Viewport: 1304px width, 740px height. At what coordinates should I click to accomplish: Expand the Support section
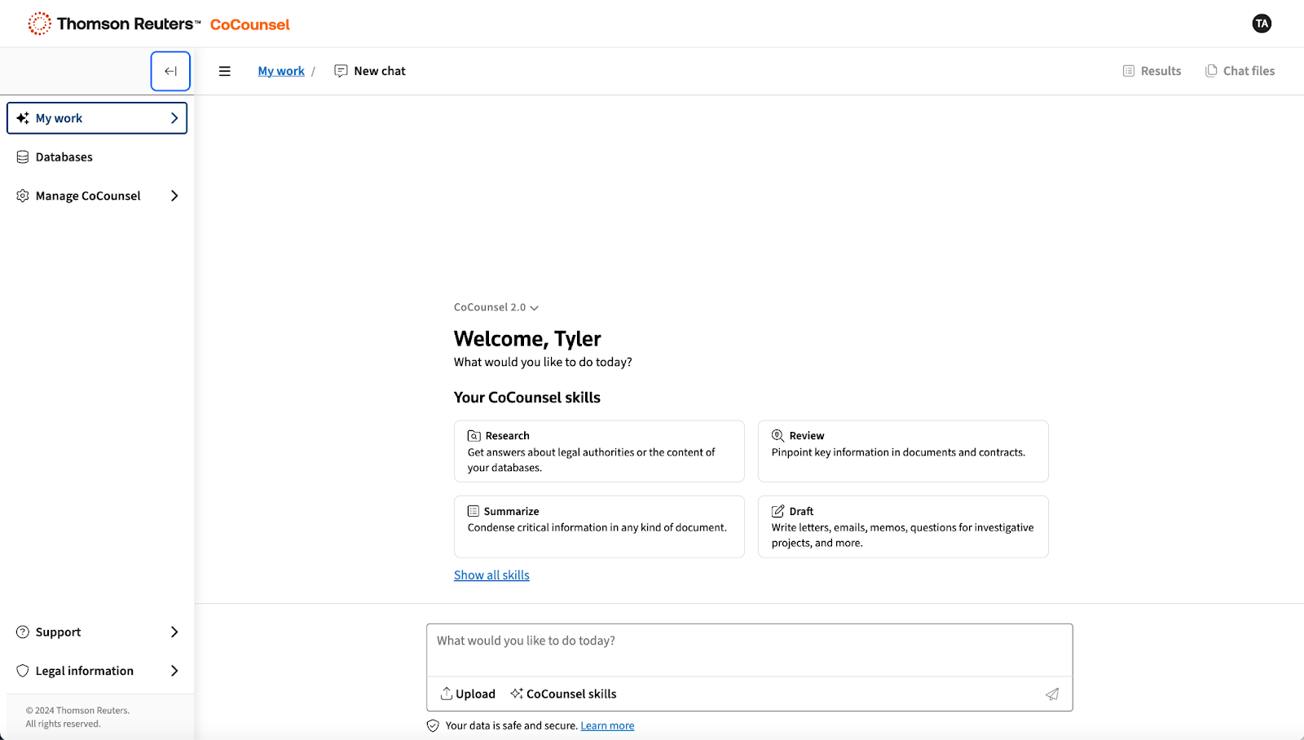click(97, 632)
